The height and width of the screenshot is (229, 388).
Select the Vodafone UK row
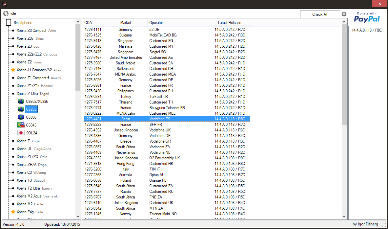[x=167, y=130]
